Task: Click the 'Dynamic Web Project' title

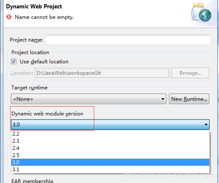Action: (34, 7)
